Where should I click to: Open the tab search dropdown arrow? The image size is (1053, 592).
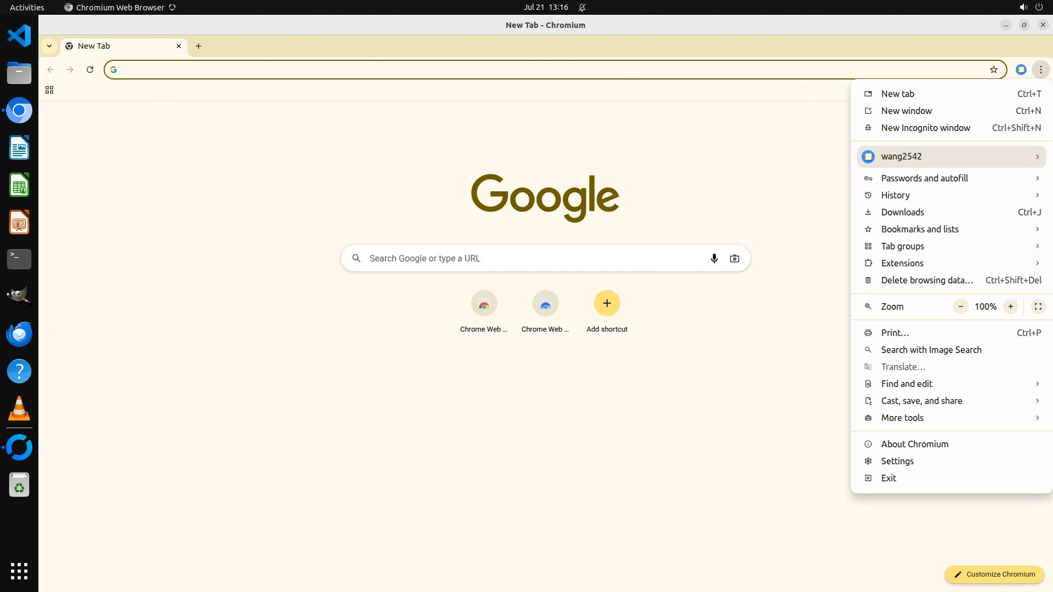(49, 46)
